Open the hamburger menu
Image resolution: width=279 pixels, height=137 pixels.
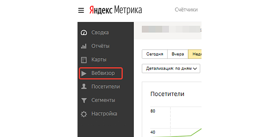tap(81, 10)
